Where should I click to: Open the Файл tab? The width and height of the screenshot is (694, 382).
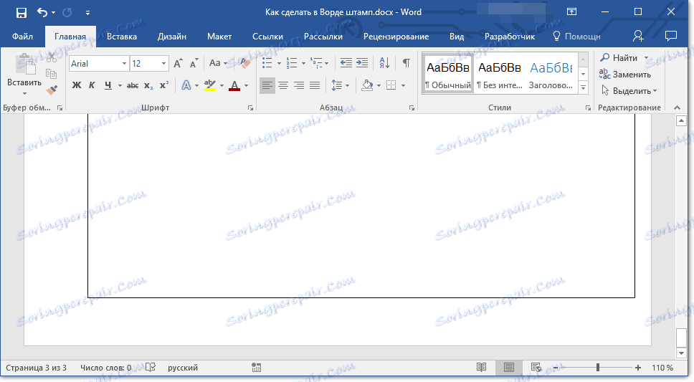pos(22,37)
